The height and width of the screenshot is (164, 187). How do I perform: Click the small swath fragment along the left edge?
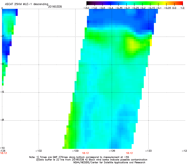tap(8, 47)
